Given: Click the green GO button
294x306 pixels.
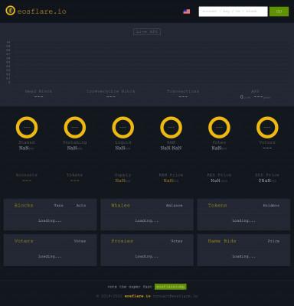Looking at the screenshot, I should pyautogui.click(x=279, y=11).
